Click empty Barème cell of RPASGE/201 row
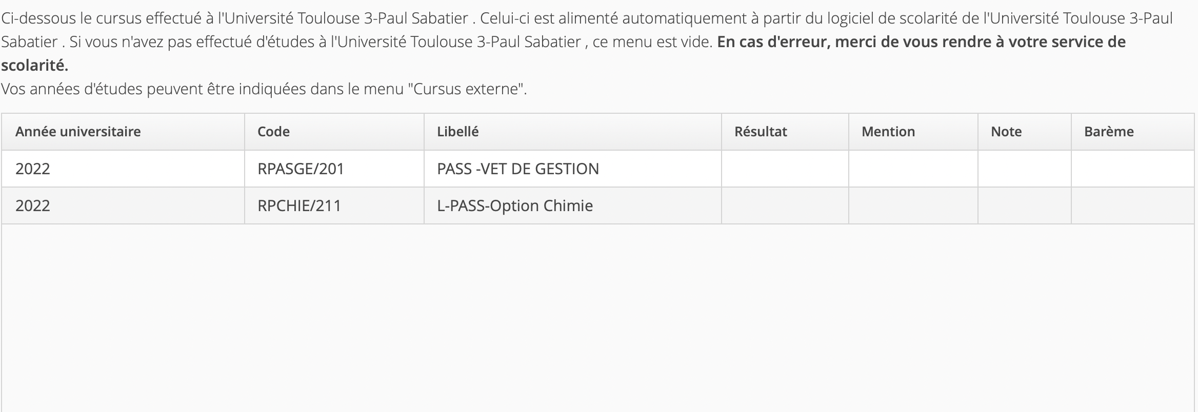This screenshot has width=1198, height=412. click(1132, 169)
